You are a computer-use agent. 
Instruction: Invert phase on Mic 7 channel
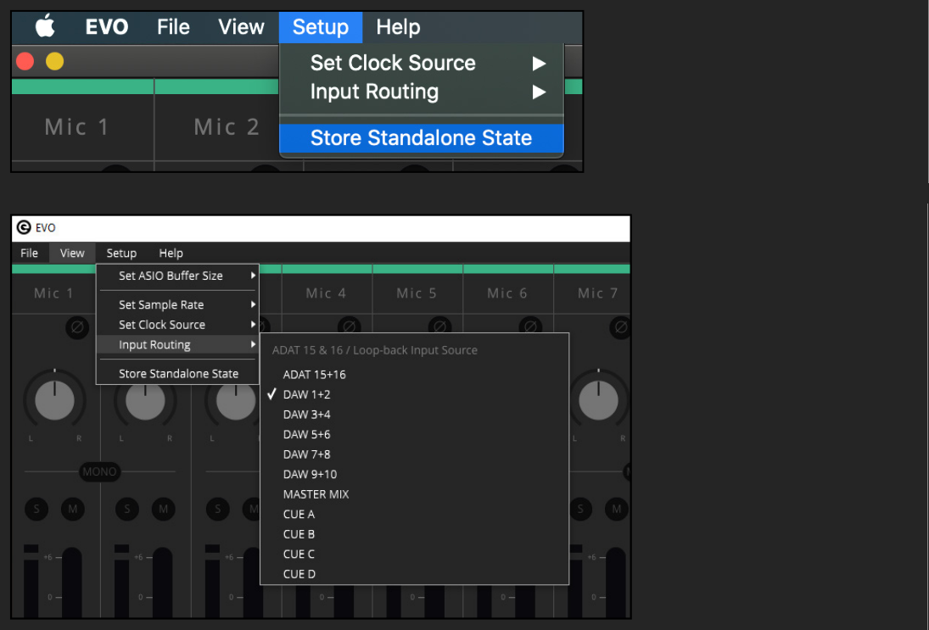pyautogui.click(x=621, y=326)
